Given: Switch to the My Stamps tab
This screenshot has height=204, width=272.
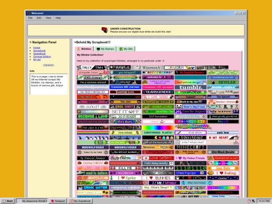Looking at the screenshot, I should pos(105,49).
